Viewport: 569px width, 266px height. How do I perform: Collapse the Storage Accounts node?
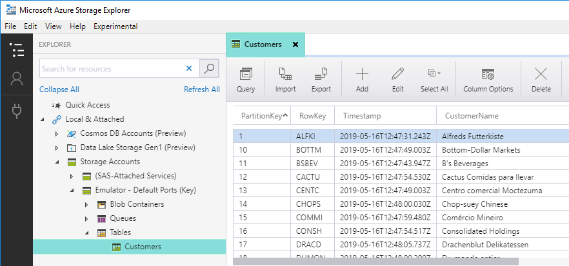click(x=57, y=162)
